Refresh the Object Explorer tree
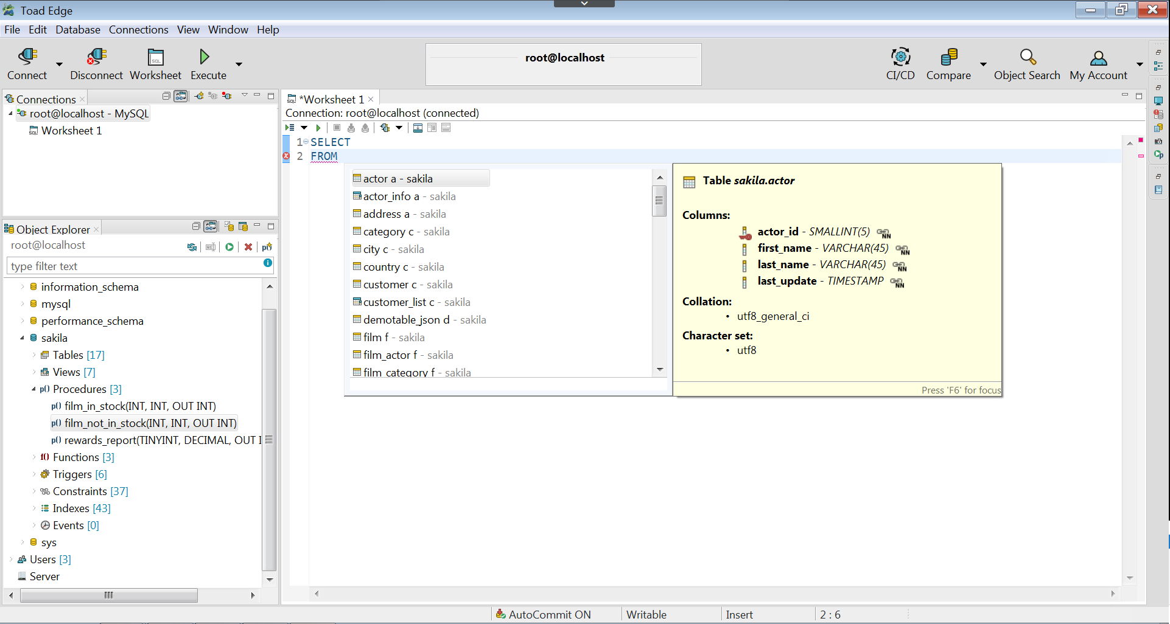 click(x=192, y=247)
